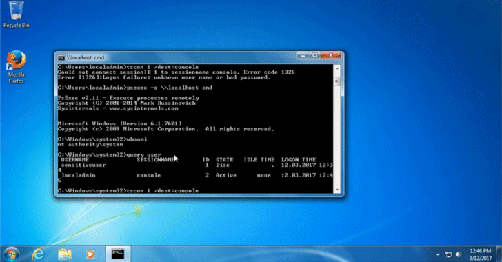Select the cmd window taskbar button
Screen dimensions: 502x262
click(118, 254)
